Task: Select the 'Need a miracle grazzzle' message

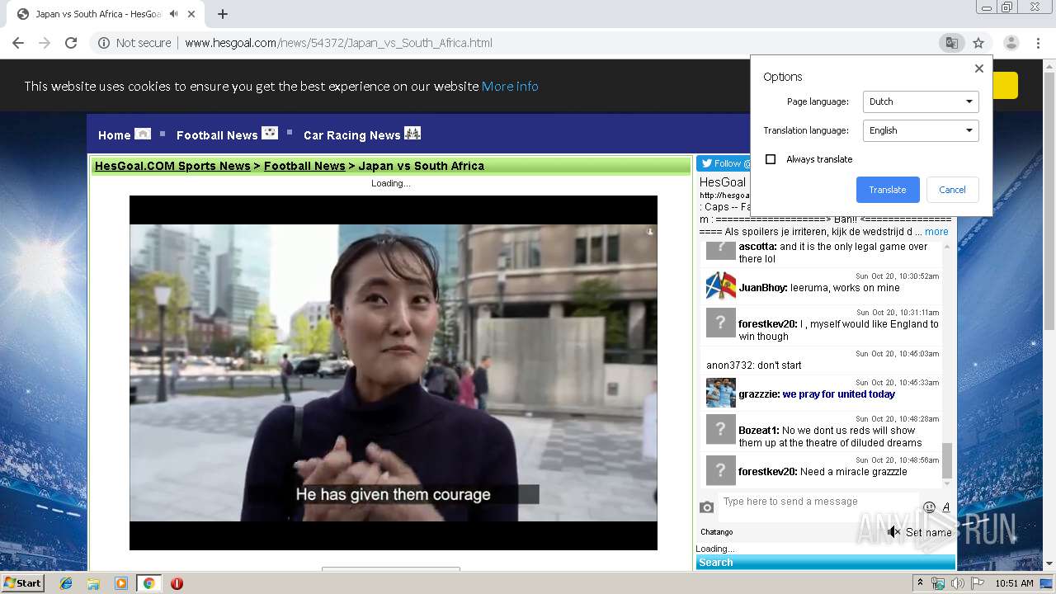Action: [x=854, y=472]
